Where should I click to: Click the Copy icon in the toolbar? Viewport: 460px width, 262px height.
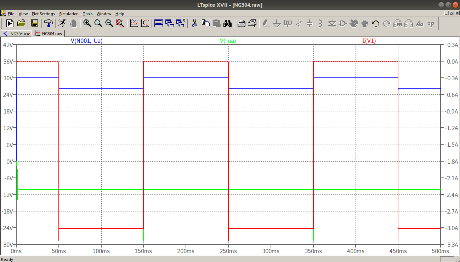click(206, 23)
